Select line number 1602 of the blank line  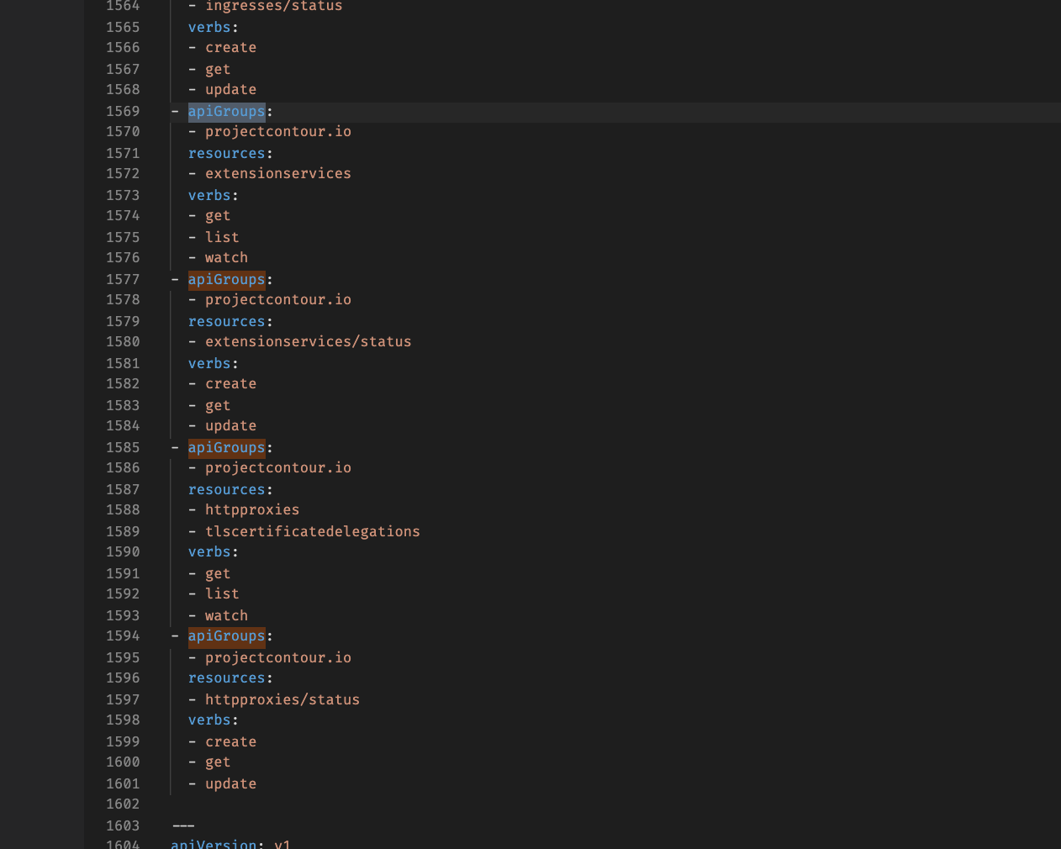point(123,804)
